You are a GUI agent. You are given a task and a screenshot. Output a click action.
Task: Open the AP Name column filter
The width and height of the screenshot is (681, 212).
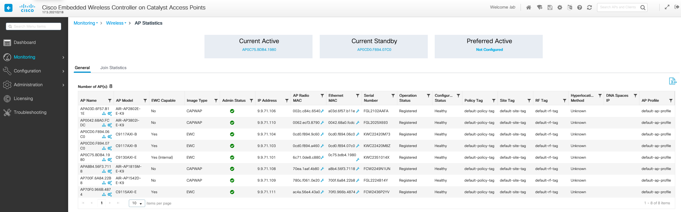pyautogui.click(x=110, y=101)
